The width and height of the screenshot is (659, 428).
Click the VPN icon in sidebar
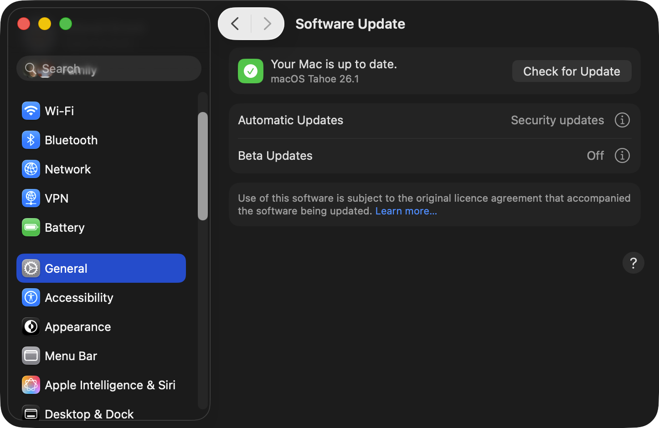(x=31, y=198)
